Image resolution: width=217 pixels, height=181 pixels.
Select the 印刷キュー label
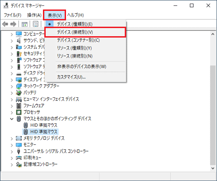click(32, 157)
